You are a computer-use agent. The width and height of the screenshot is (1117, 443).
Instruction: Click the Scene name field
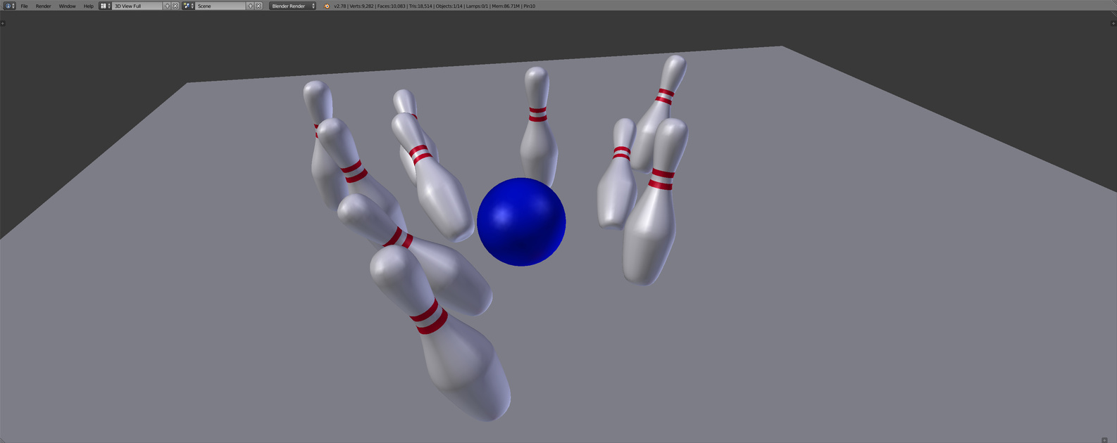click(x=220, y=6)
